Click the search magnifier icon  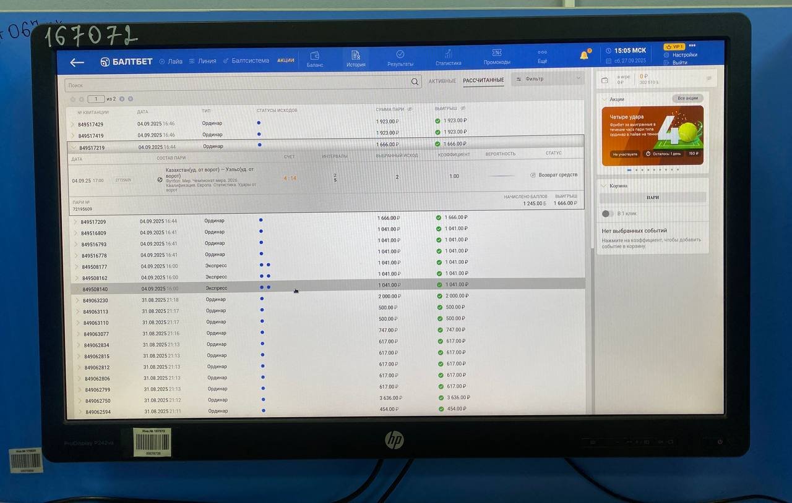point(415,82)
